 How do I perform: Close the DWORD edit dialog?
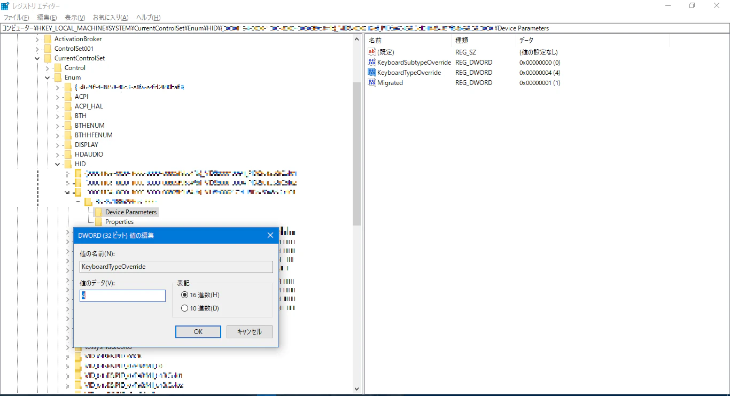(270, 235)
